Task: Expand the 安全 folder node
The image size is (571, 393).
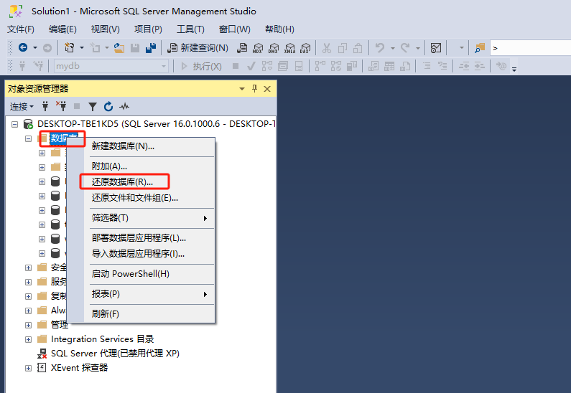Action: point(29,268)
